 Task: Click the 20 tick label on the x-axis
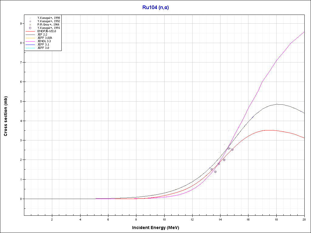click(304, 219)
